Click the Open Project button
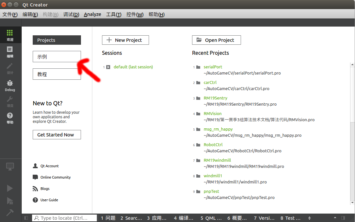Screen dimensions: 355x222 [x=216, y=40]
